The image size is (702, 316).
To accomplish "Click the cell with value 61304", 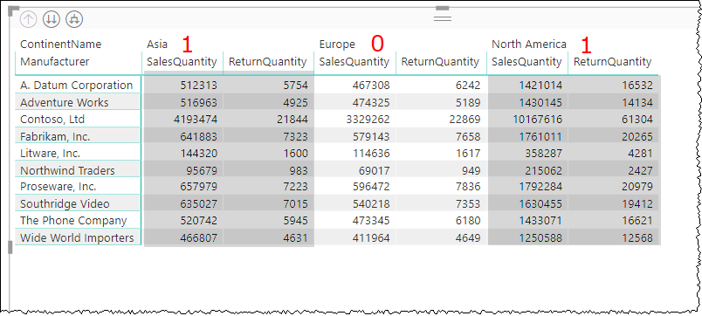I will pos(637,119).
